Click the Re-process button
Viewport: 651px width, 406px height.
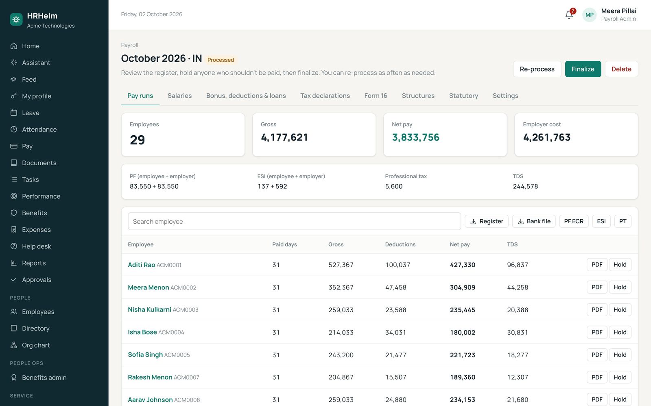[537, 69]
